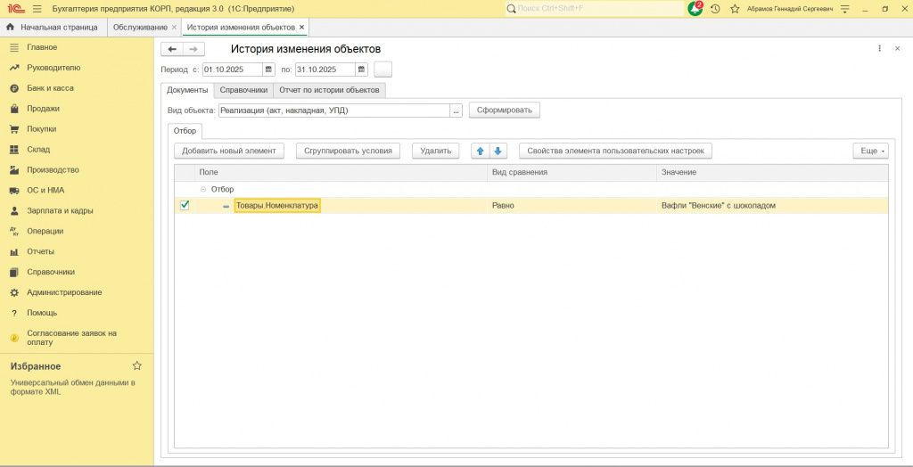Click the Отчеты bar chart icon
Viewport: 913px width, 467px height.
(x=14, y=251)
